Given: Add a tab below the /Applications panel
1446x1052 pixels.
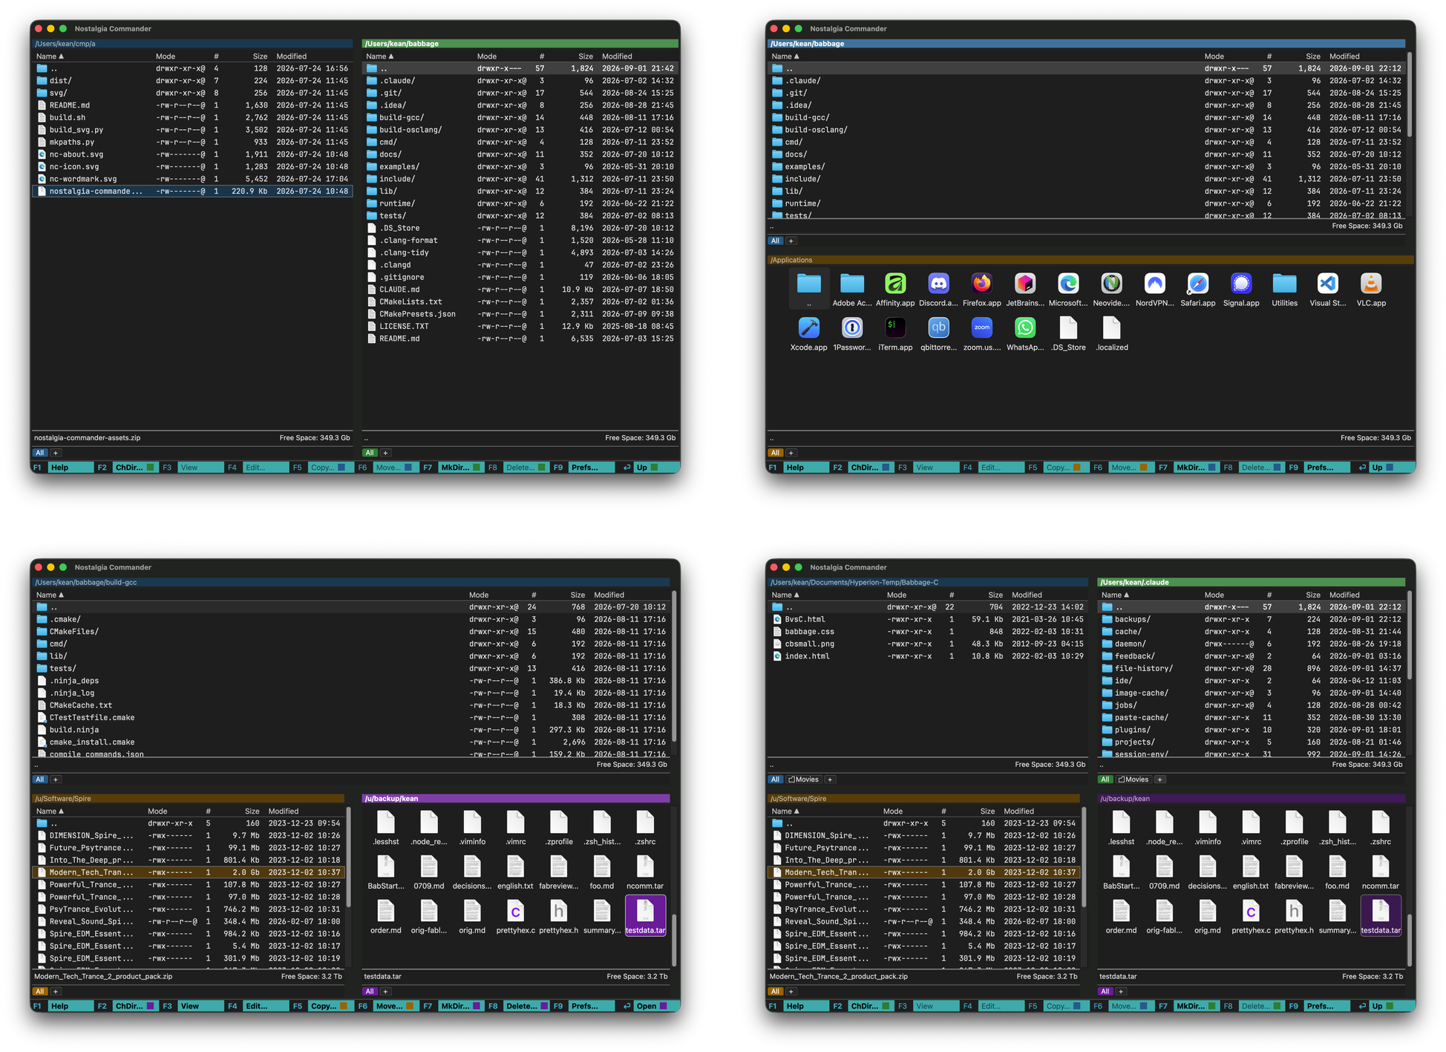Looking at the screenshot, I should pos(791,453).
